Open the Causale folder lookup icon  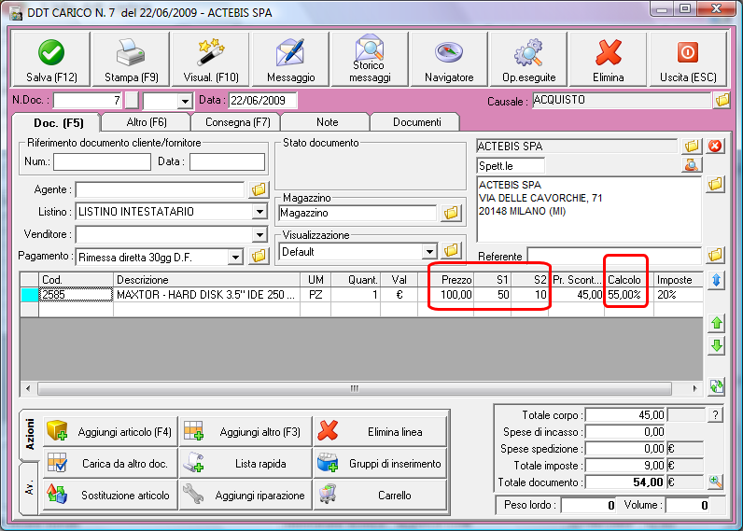point(722,100)
